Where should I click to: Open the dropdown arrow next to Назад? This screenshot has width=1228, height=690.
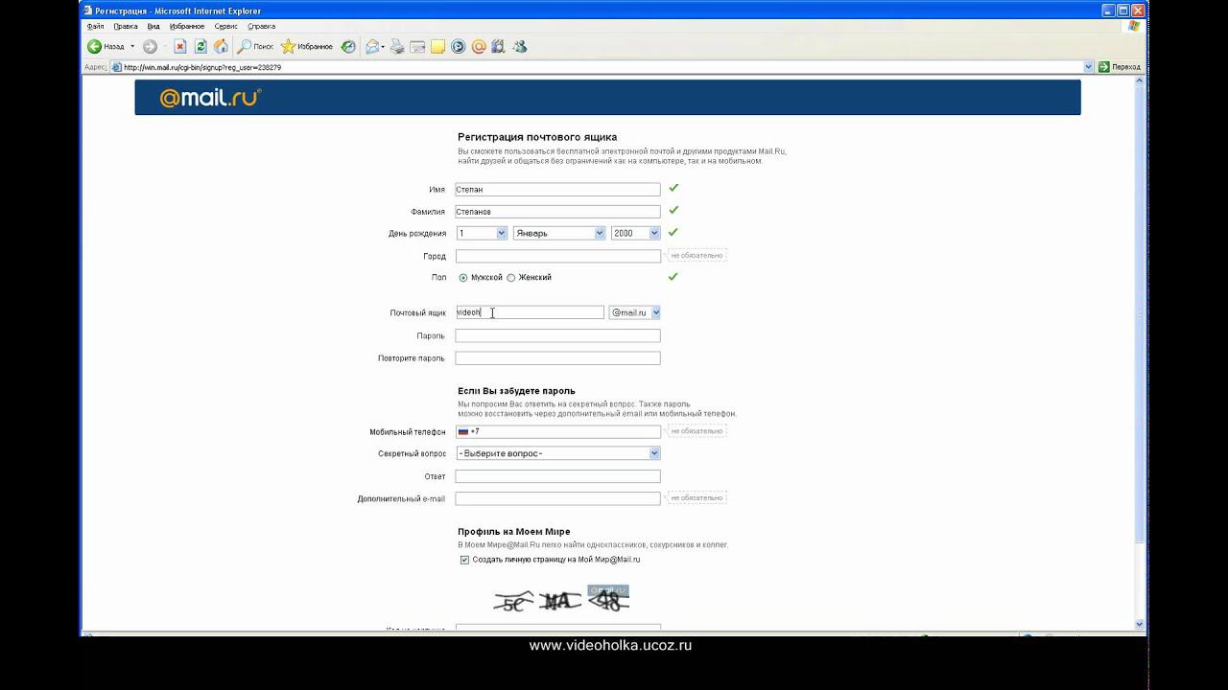point(132,46)
